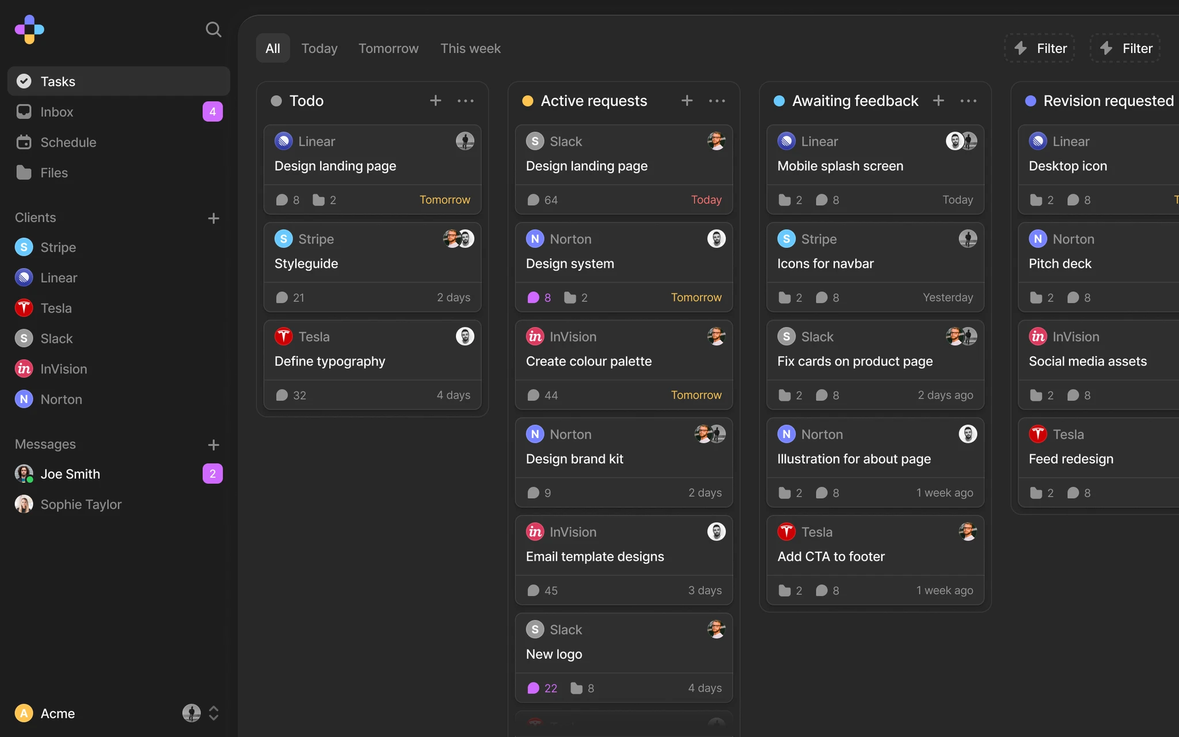This screenshot has width=1179, height=737.
Task: Click folder icon on New logo card
Action: 576,688
